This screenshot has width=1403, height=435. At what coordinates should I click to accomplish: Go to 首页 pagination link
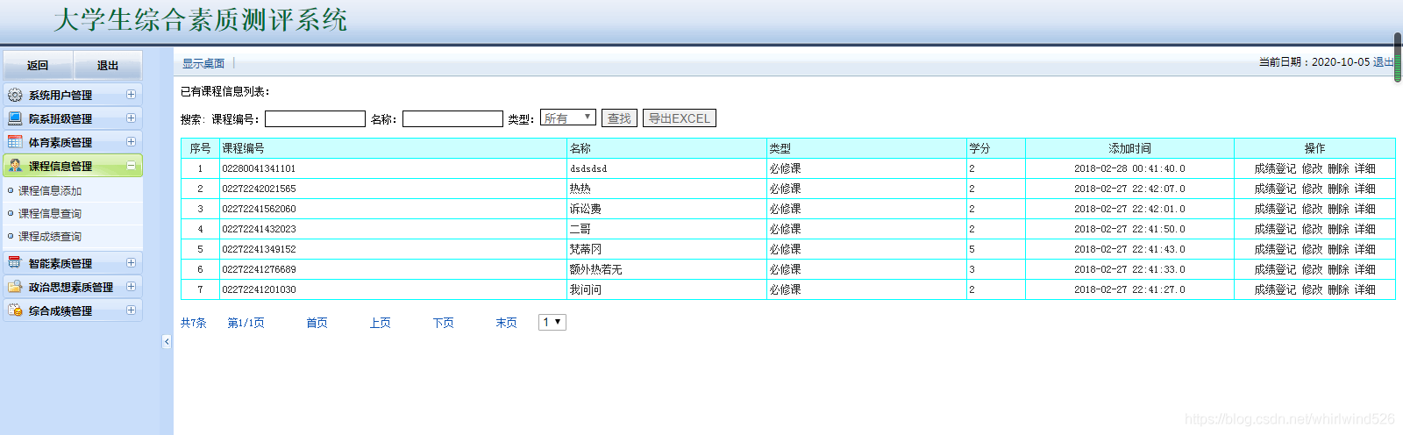317,323
